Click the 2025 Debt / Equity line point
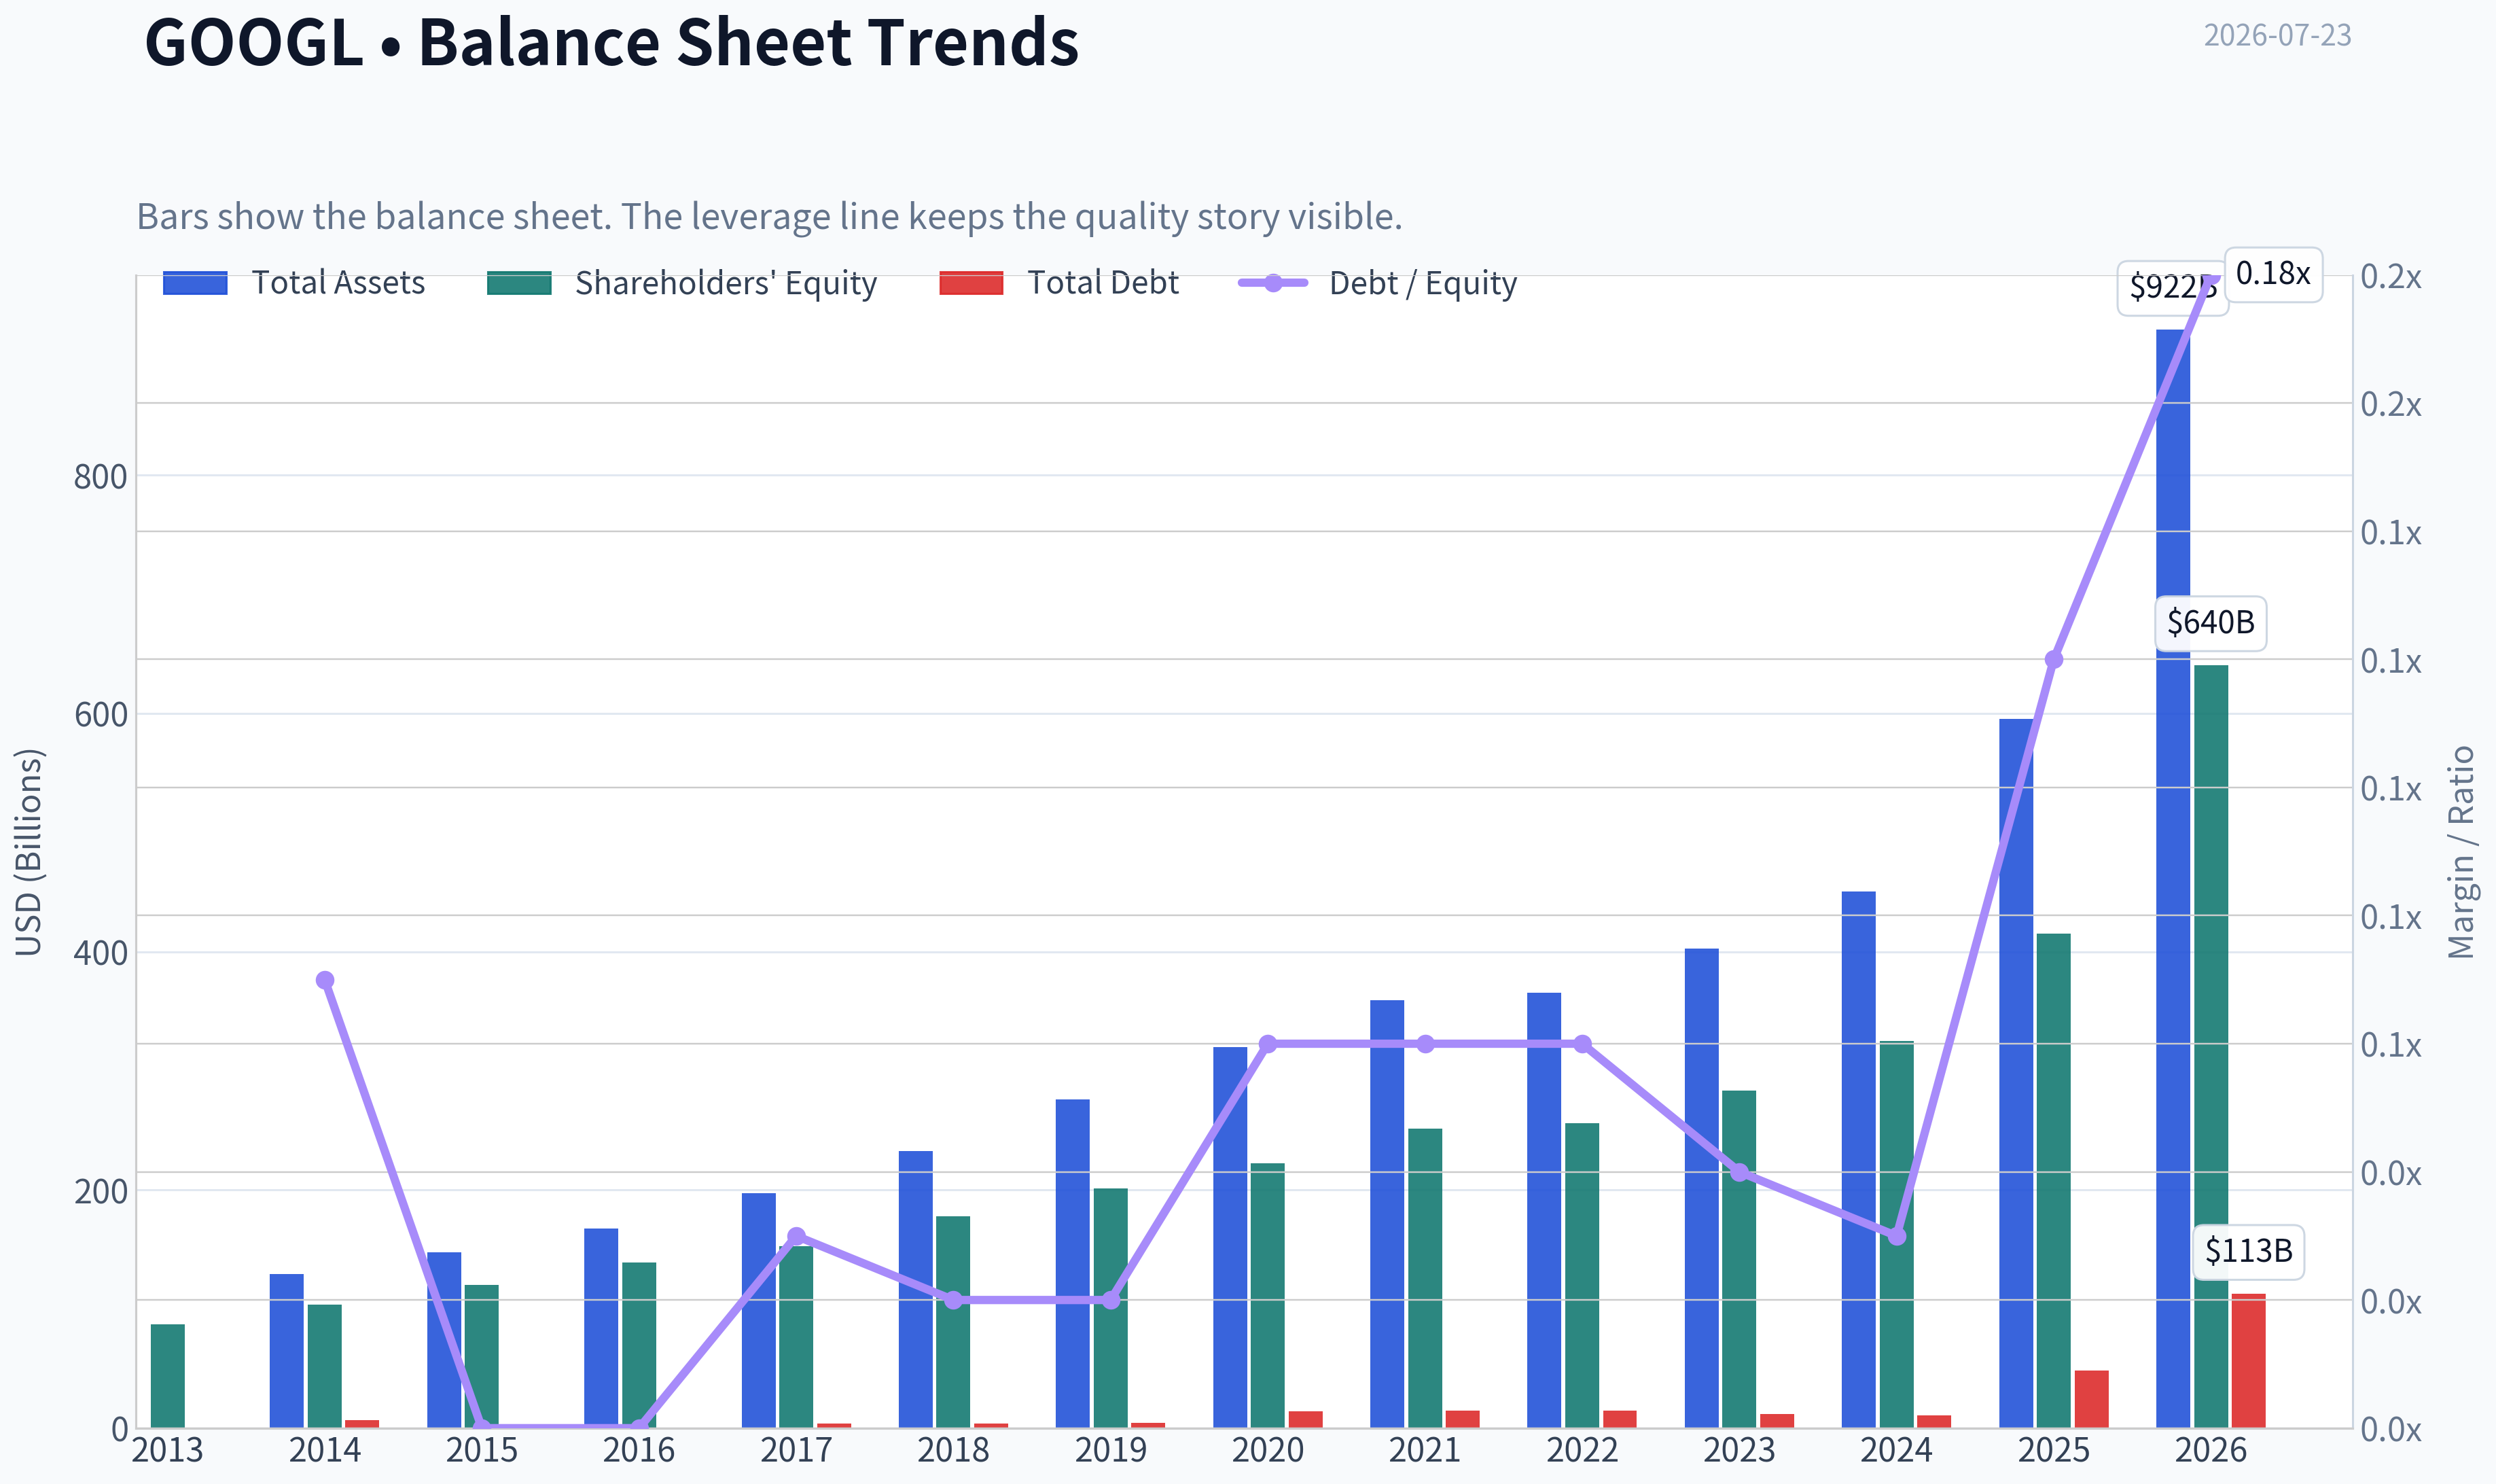This screenshot has height=1484, width=2496. (2053, 659)
